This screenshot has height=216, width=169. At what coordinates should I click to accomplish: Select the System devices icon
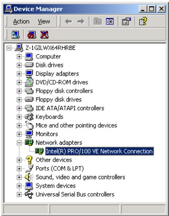coord(29,186)
